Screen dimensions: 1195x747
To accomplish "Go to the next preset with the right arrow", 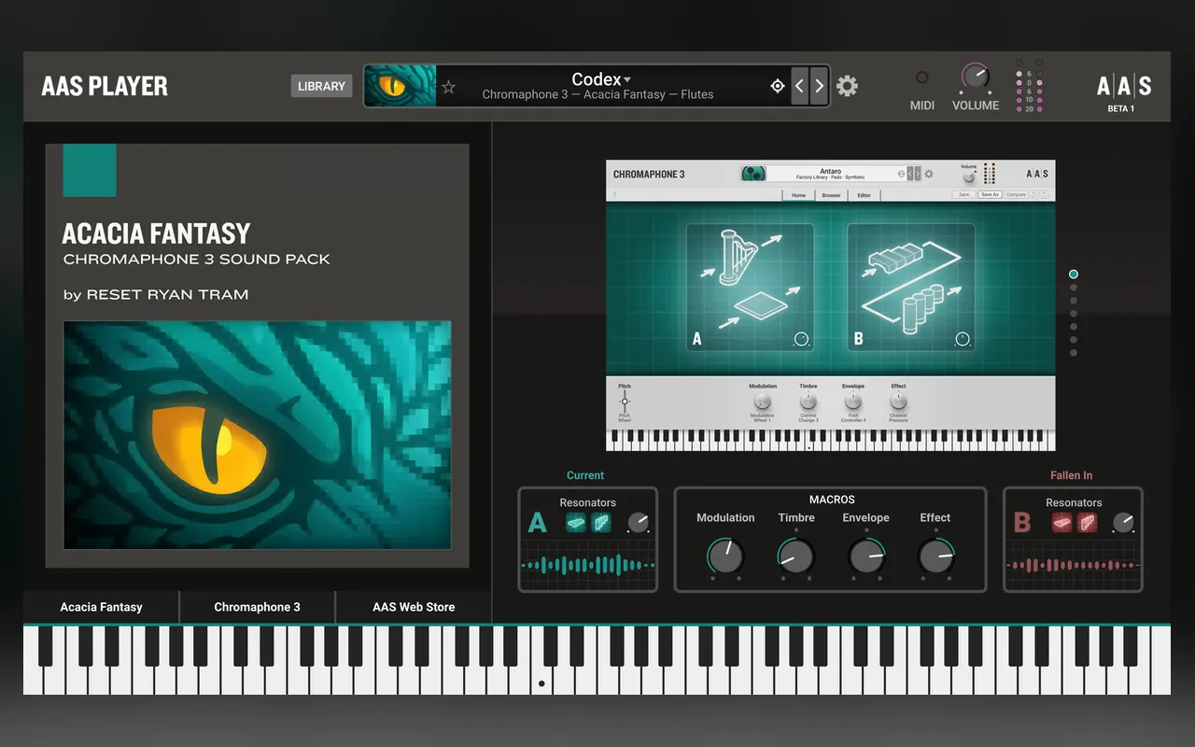I will (819, 86).
